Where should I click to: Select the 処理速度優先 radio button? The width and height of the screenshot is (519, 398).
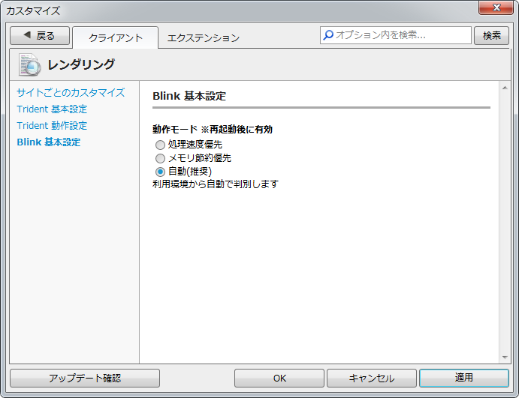pyautogui.click(x=160, y=145)
